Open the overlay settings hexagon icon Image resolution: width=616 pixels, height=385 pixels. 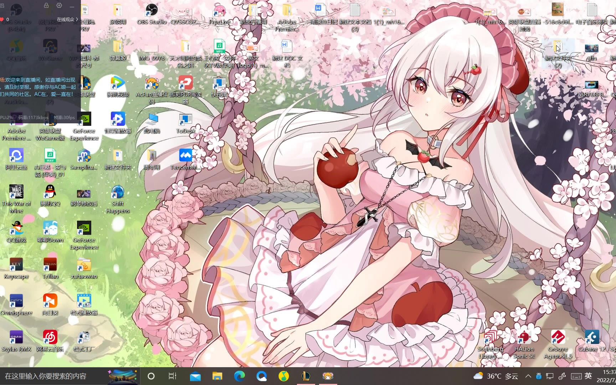(59, 6)
